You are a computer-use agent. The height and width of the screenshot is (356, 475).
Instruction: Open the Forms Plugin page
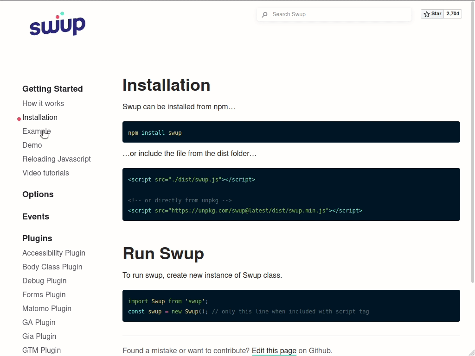(x=44, y=294)
